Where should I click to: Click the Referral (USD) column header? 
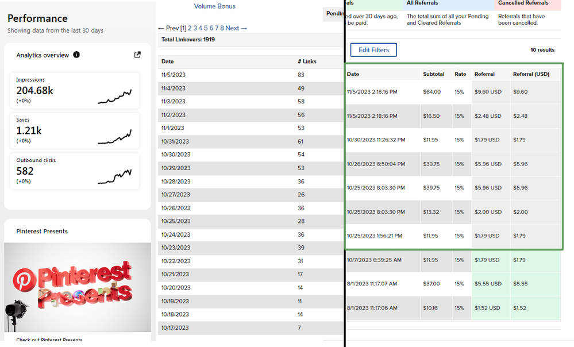point(531,74)
